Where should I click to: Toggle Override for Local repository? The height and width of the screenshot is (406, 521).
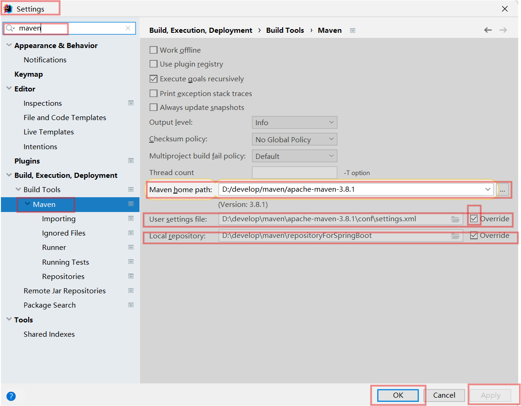(474, 235)
